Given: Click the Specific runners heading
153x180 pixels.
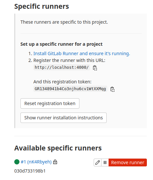Looking at the screenshot, I should tap(41, 6).
